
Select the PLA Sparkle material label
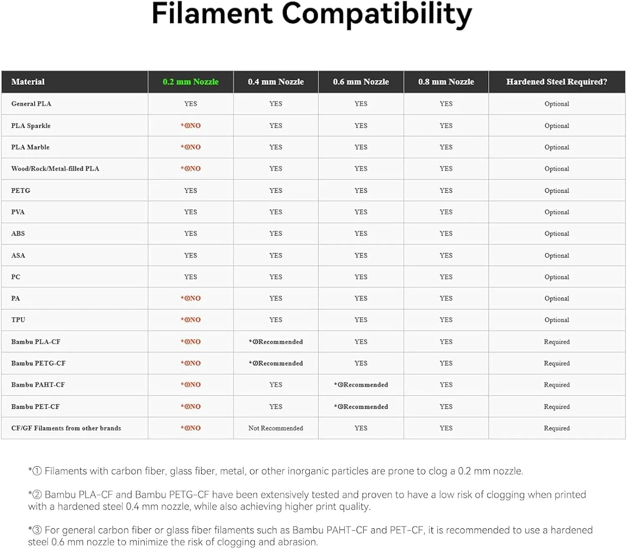[31, 126]
